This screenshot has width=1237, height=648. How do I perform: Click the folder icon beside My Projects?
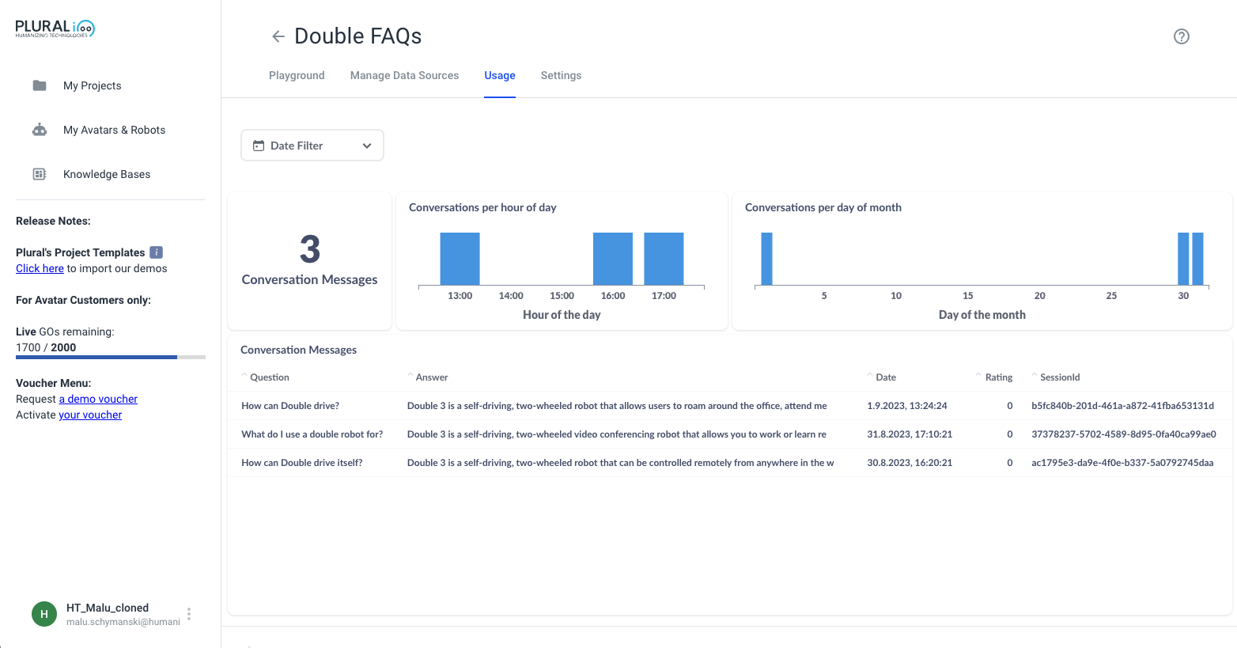click(40, 85)
